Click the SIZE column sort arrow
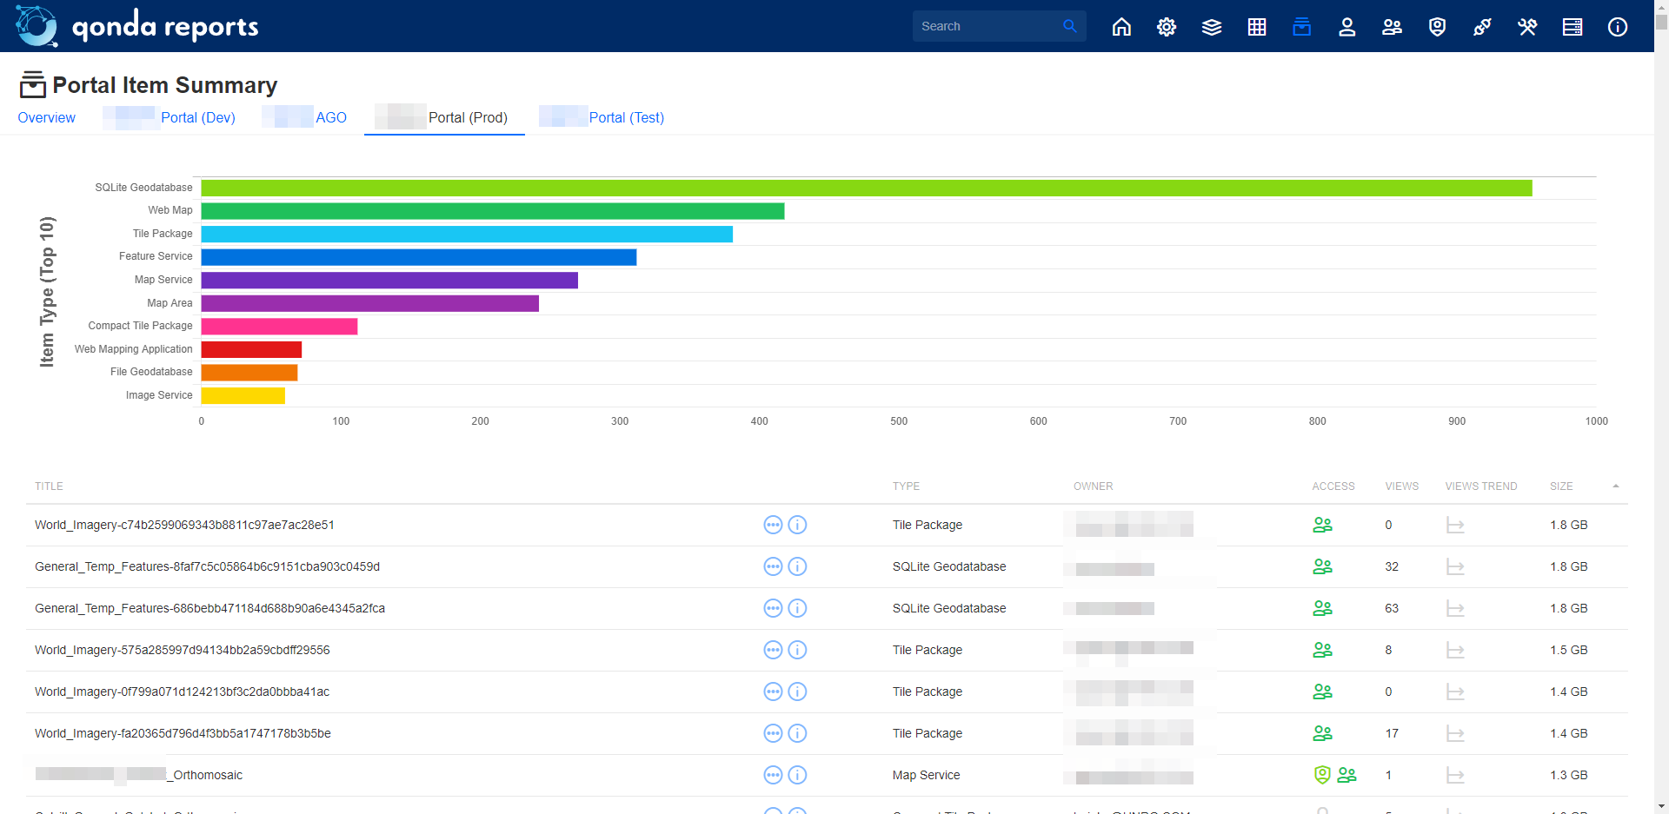1669x814 pixels. click(1616, 486)
